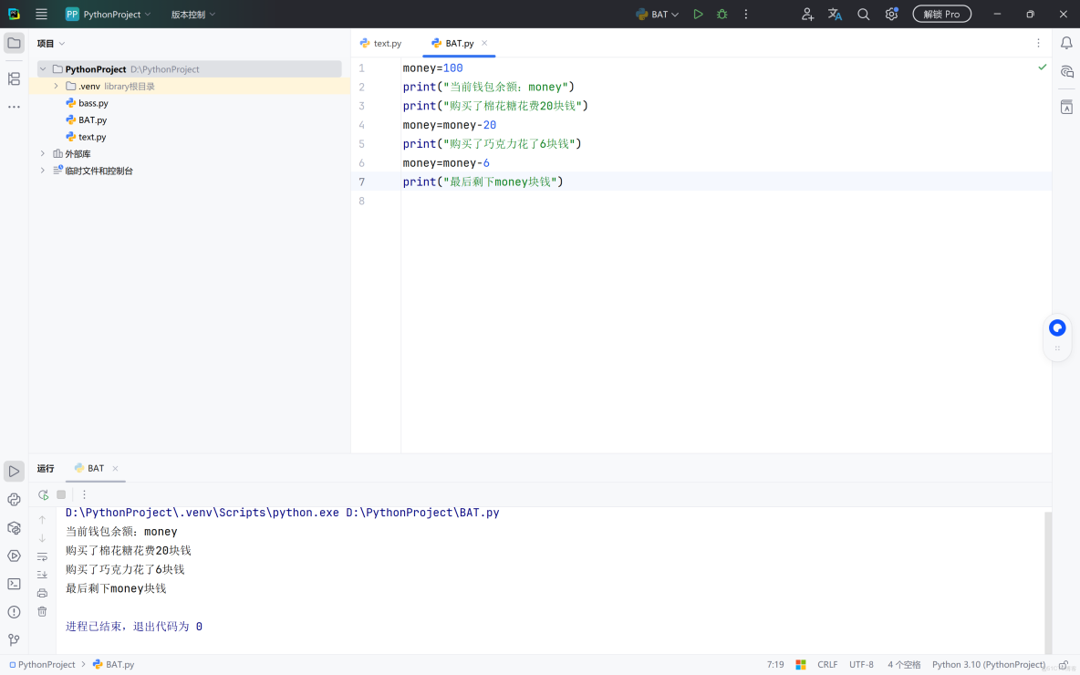Viewport: 1080px width, 675px height.
Task: Open the Project tool window icon
Action: (13, 42)
